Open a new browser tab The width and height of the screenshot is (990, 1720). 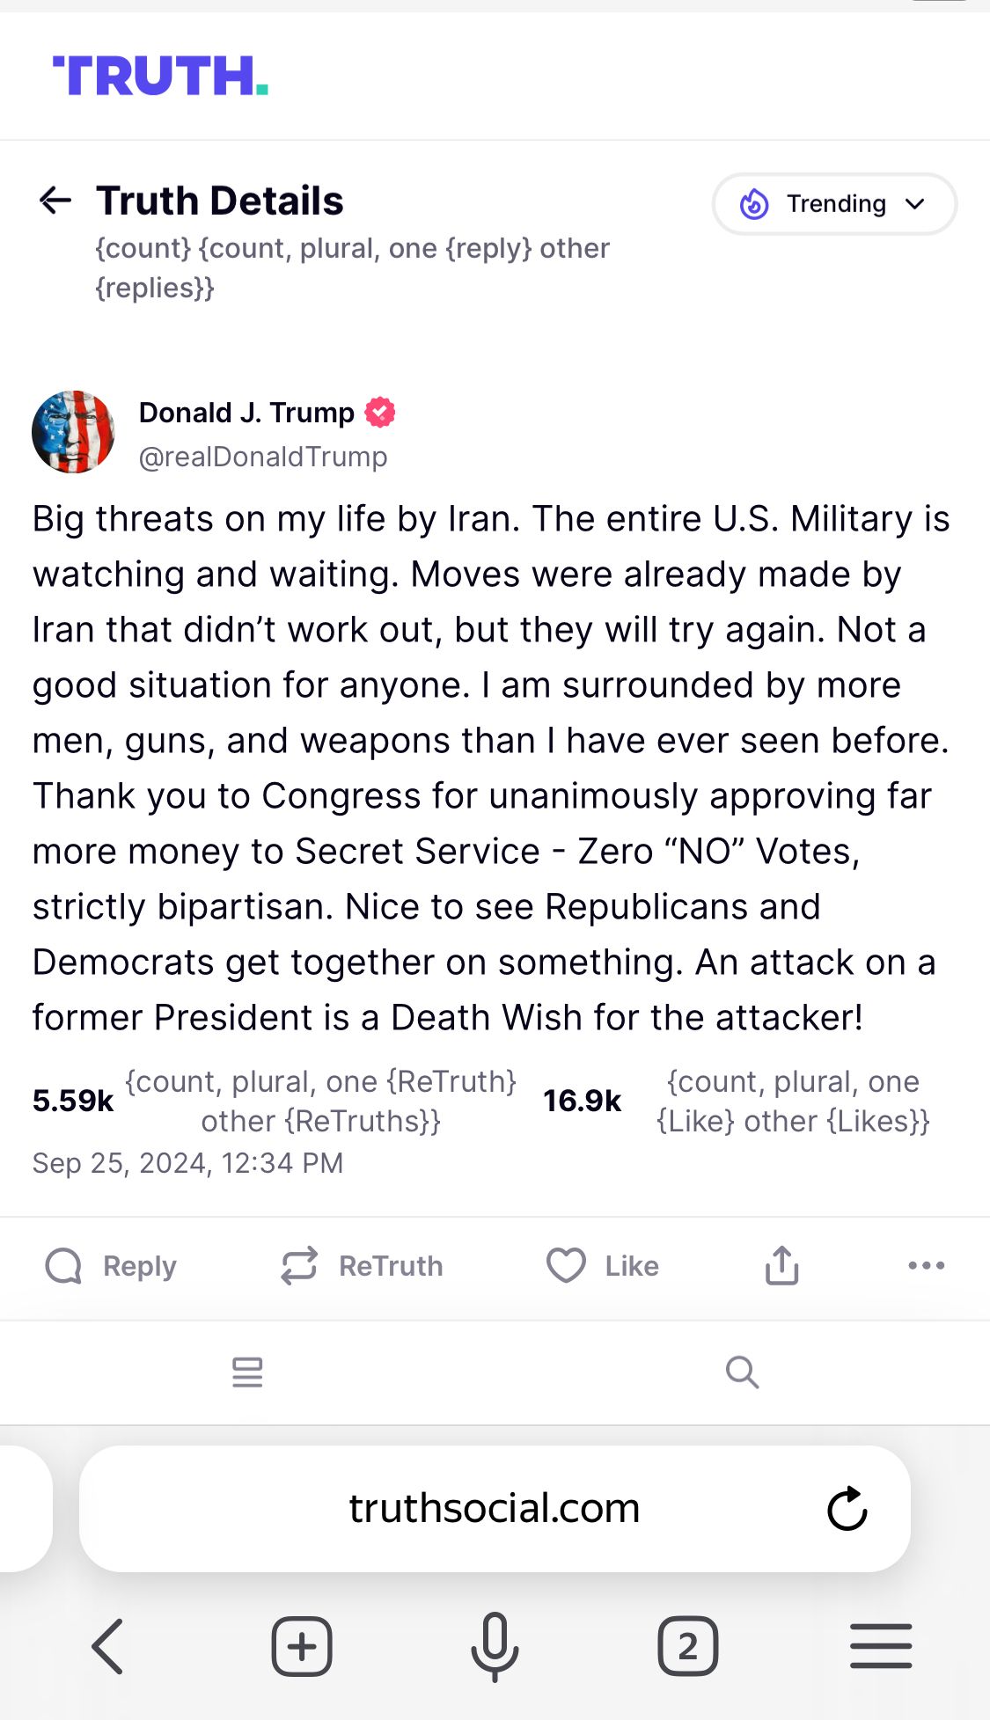(x=301, y=1646)
